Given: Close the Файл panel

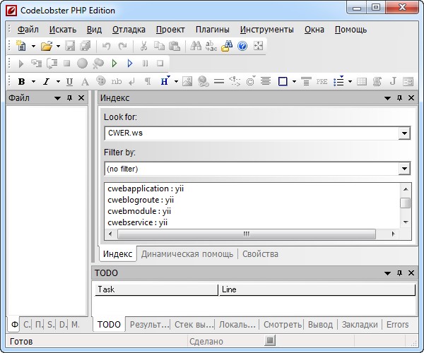Looking at the screenshot, I should (81, 98).
